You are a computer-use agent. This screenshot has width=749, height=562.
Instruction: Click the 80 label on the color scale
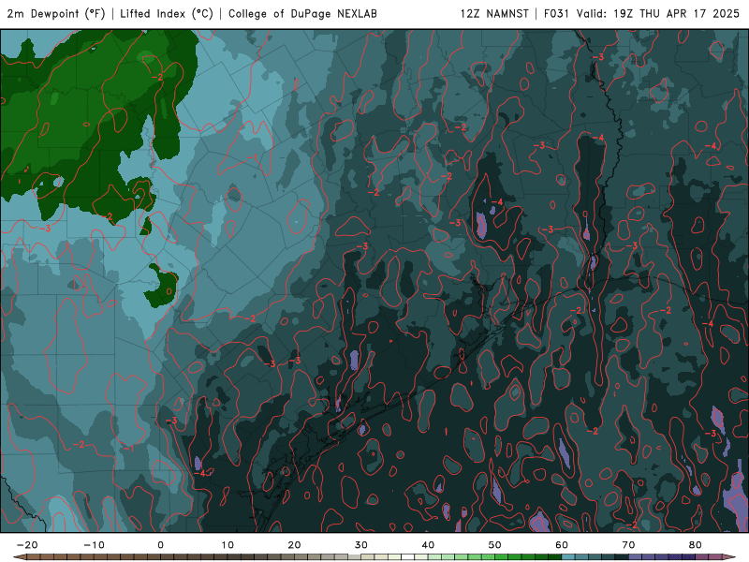[x=696, y=545]
